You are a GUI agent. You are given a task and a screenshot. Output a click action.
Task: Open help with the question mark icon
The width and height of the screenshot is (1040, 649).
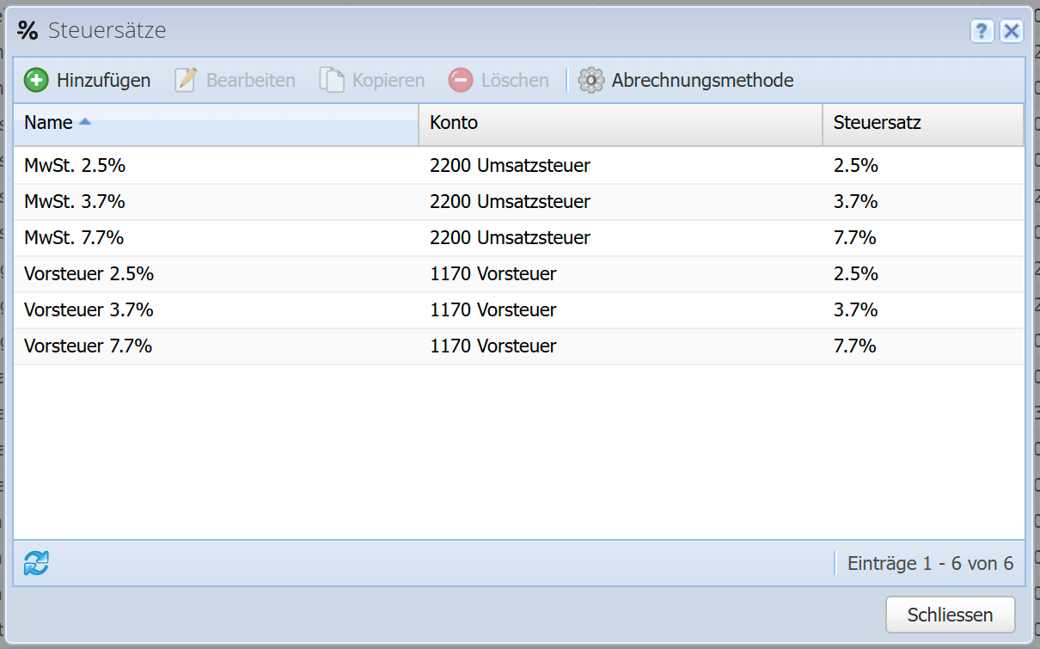[982, 32]
